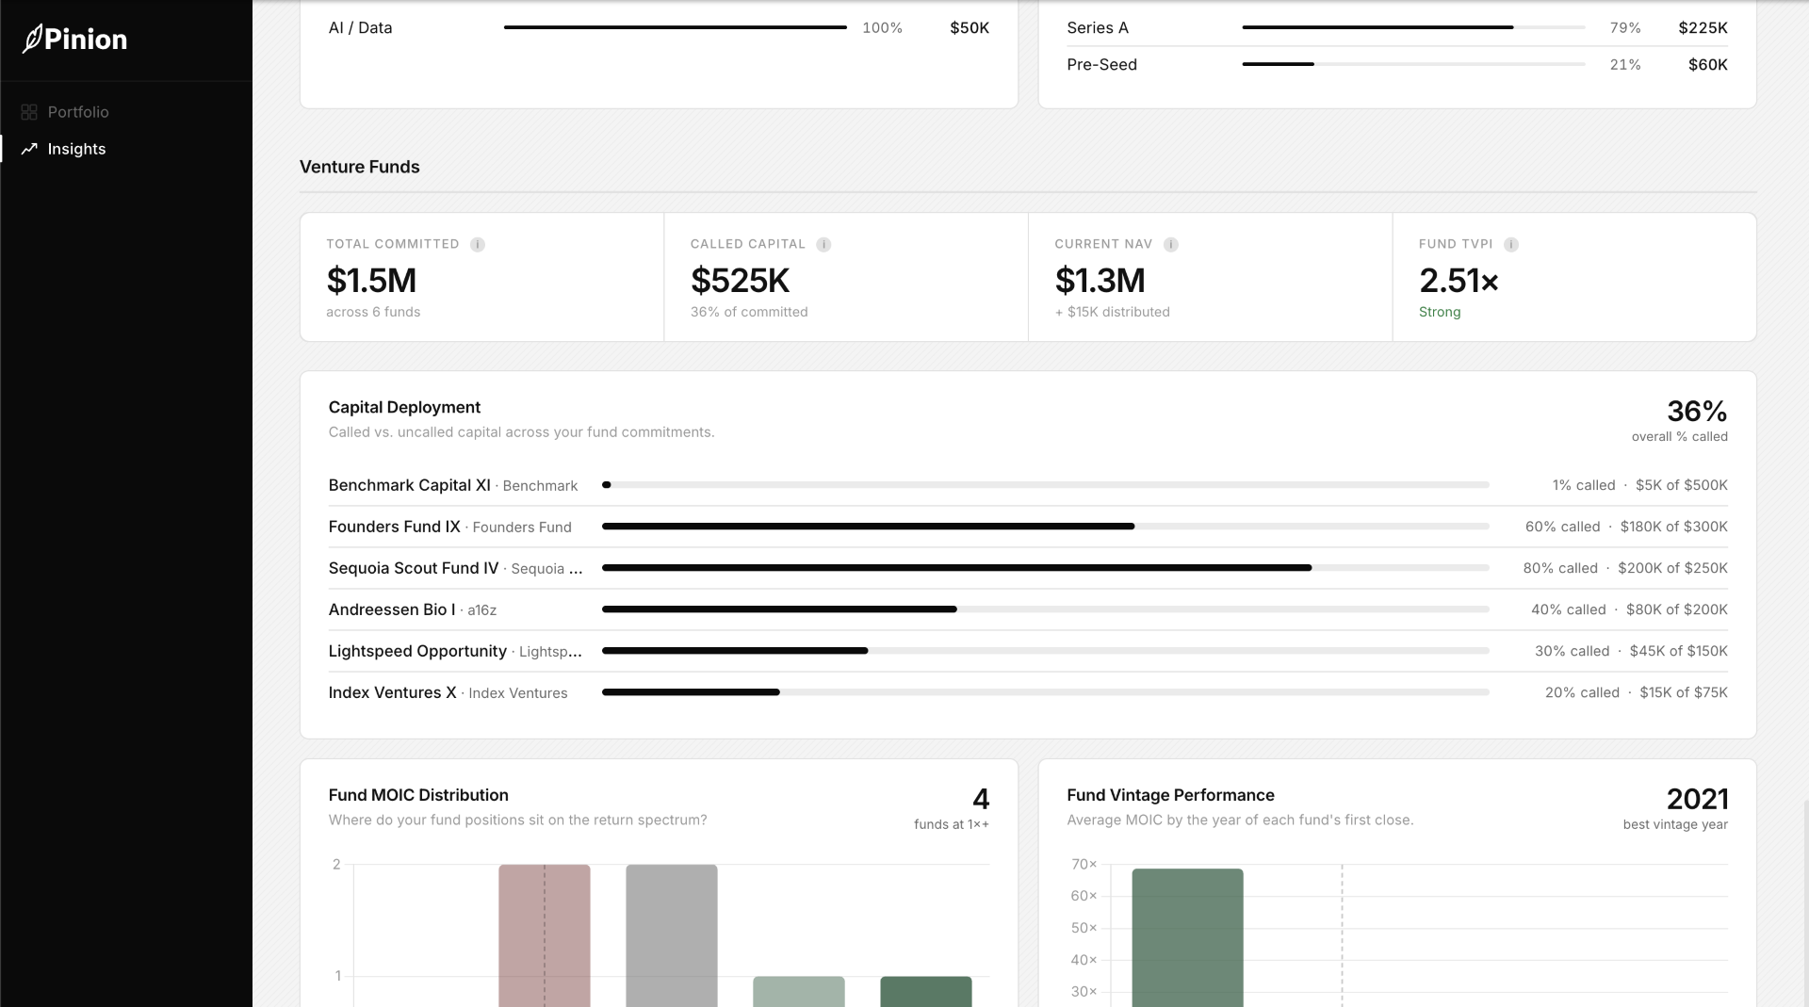Click '2.51×' fund TVPI value

point(1459,280)
